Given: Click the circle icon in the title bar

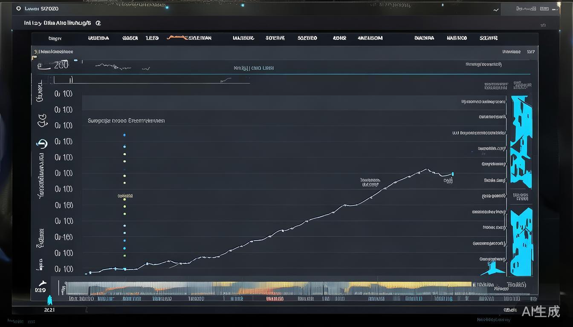Looking at the screenshot, I should [x=18, y=9].
